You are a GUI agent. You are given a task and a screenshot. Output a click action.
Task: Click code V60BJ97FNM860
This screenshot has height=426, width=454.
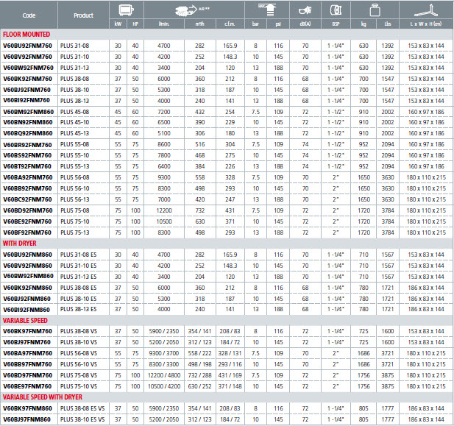(x=26, y=419)
